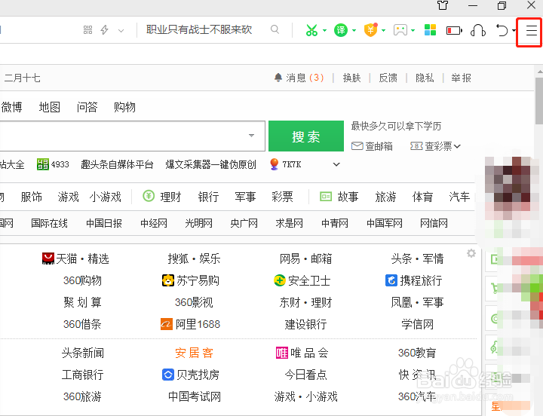Click the 查邮箱 envelope link
543x416 pixels.
372,146
